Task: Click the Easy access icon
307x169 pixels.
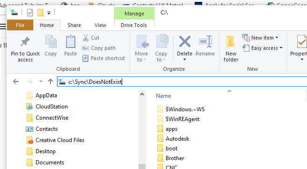Action: click(246, 48)
